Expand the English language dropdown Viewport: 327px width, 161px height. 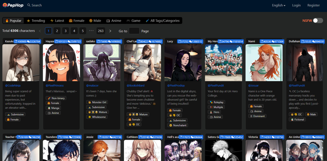[x=278, y=5]
